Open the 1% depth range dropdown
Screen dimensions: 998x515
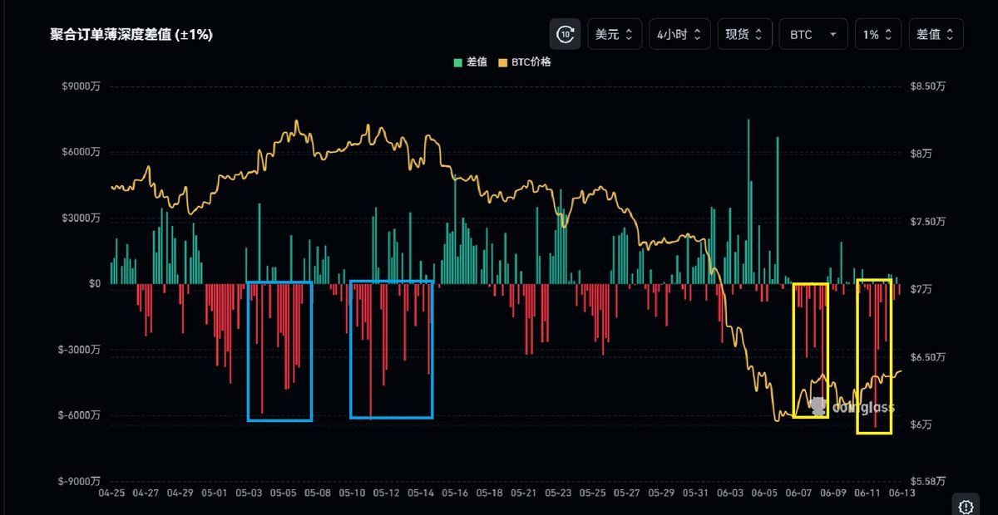[877, 34]
